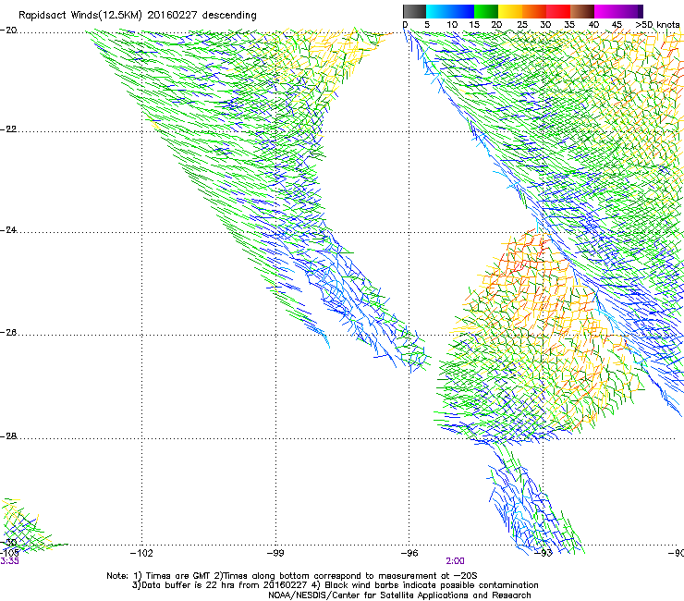The height and width of the screenshot is (601, 684).
Task: Click the legend number 10
Action: click(x=452, y=25)
